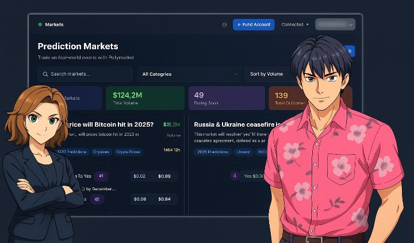The image size is (414, 243).
Task: Open the blurred account dropdown
Action: pos(335,25)
